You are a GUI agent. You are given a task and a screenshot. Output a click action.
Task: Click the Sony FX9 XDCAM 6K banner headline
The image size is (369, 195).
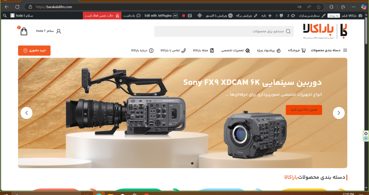(252, 83)
